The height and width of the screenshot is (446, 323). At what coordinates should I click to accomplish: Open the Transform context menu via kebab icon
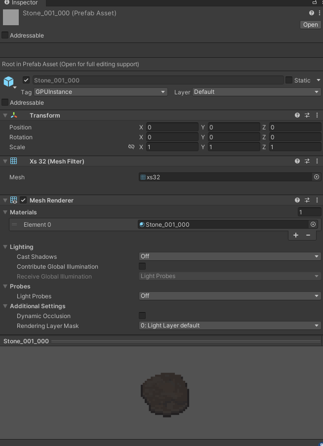coord(317,115)
